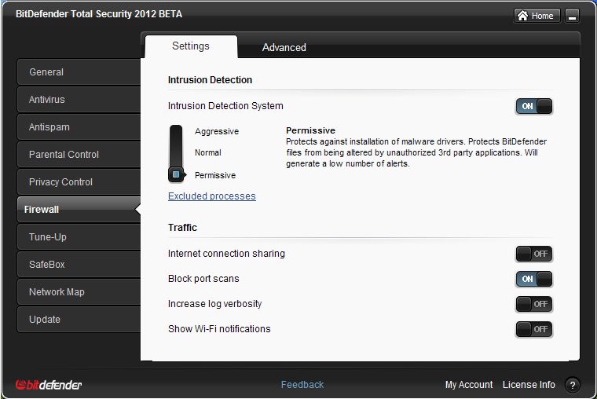Open the Antivirus section
Viewport: 597px width, 399px height.
point(79,100)
